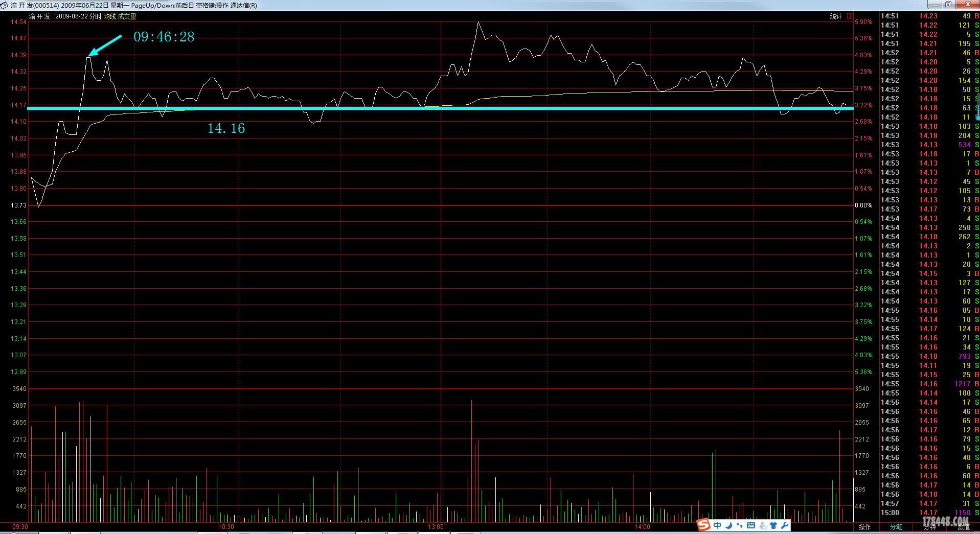Click the application icon in title bar

point(5,5)
